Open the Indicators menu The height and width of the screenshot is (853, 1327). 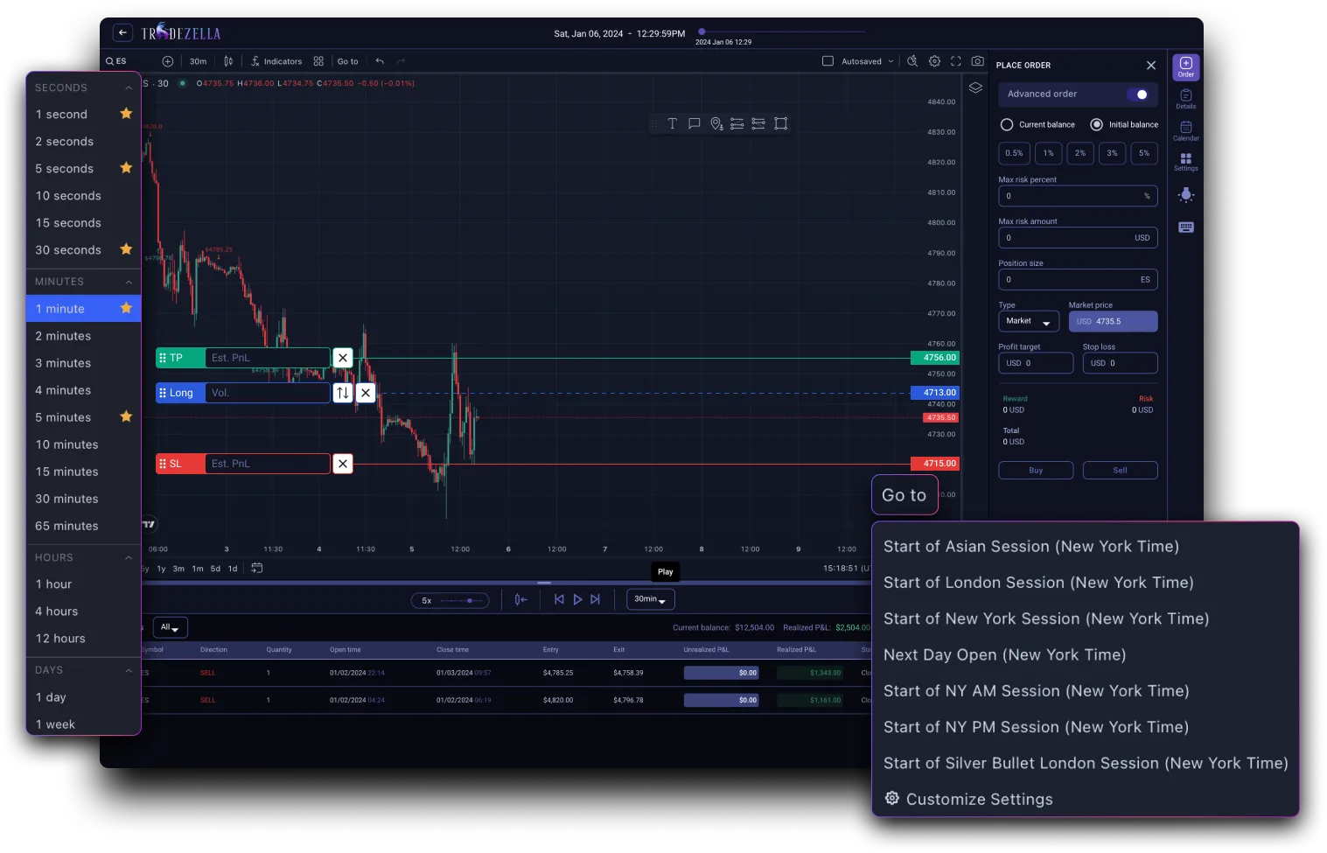pyautogui.click(x=276, y=61)
